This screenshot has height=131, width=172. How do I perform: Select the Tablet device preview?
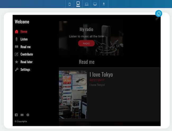pyautogui.click(x=78, y=4)
